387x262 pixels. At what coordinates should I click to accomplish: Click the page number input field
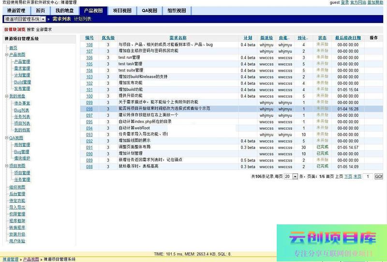(x=368, y=177)
